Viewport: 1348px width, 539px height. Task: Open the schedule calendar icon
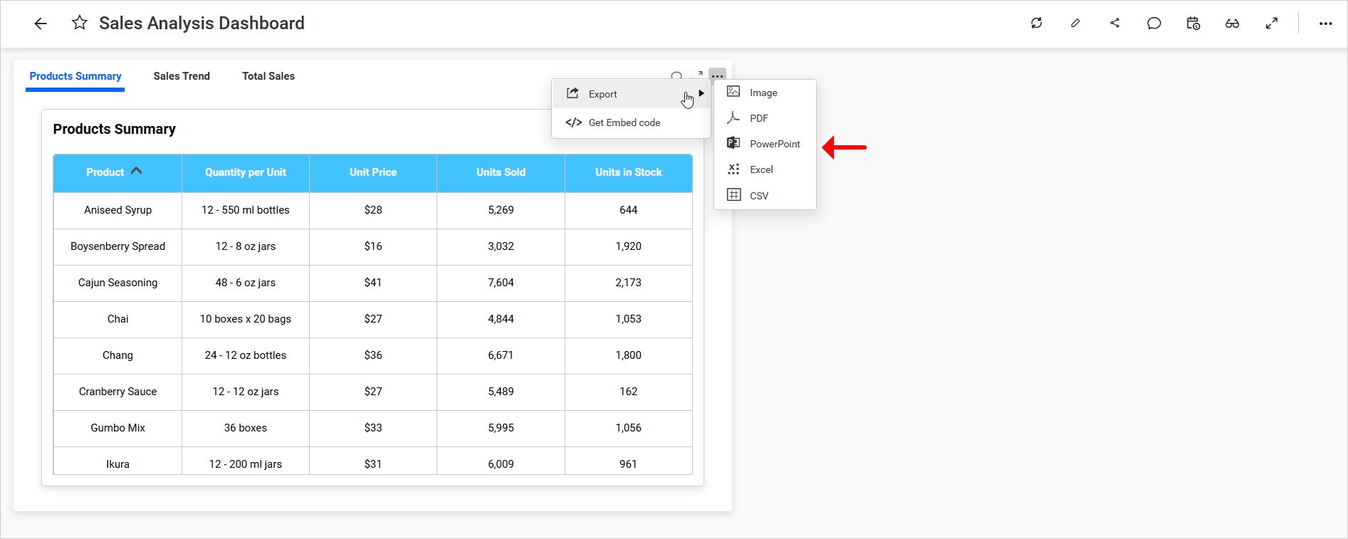tap(1193, 23)
